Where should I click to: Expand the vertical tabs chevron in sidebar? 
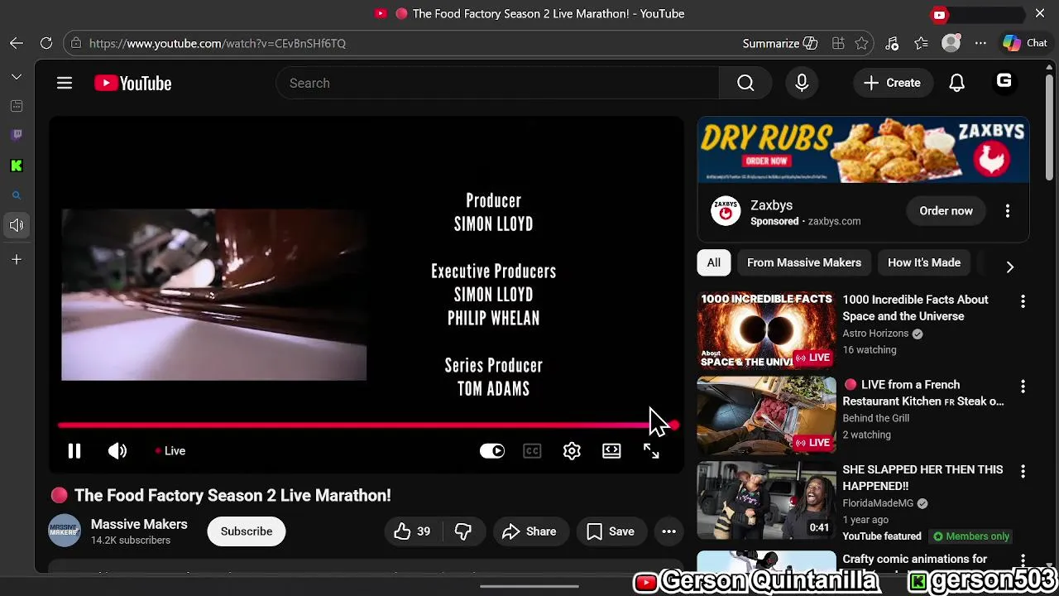click(17, 76)
